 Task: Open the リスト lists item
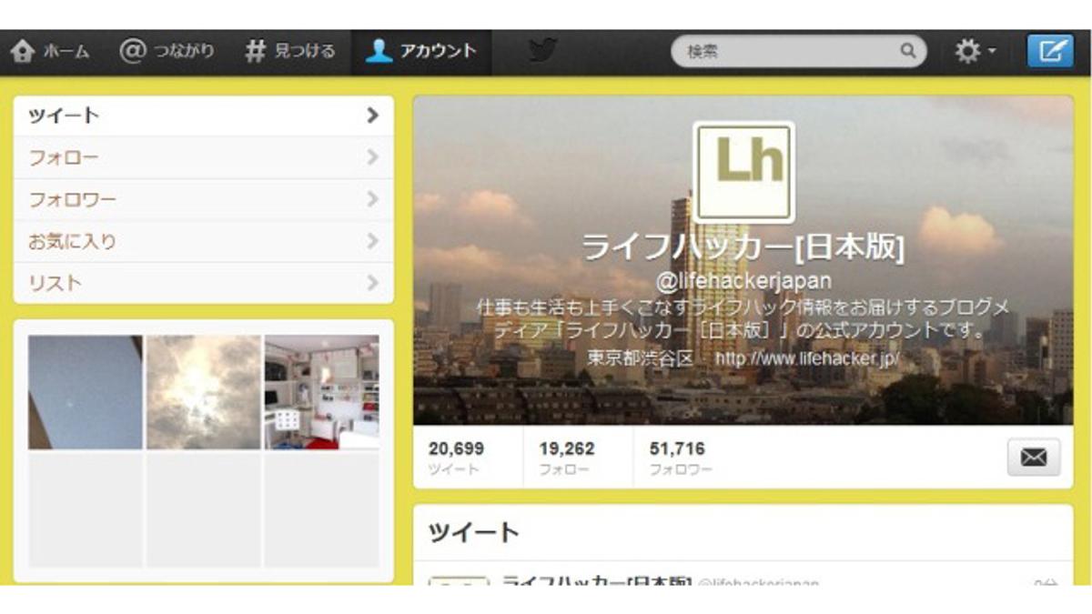[x=204, y=283]
